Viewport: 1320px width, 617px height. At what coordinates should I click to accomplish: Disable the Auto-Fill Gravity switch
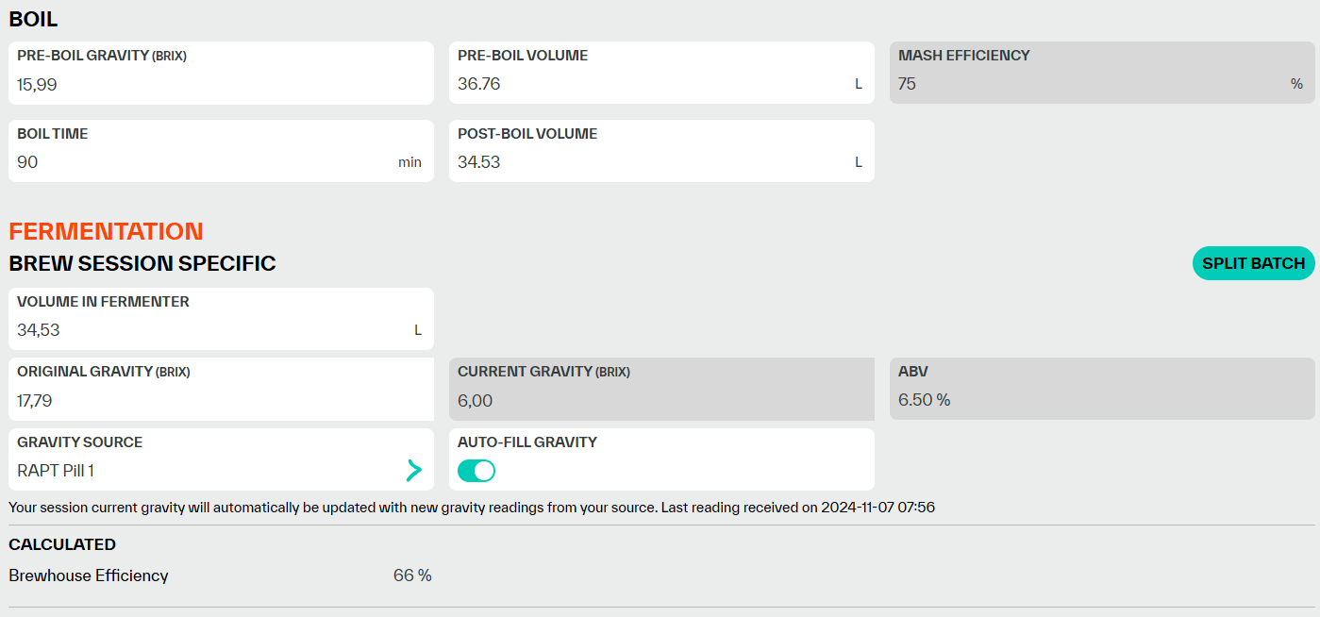pos(476,471)
